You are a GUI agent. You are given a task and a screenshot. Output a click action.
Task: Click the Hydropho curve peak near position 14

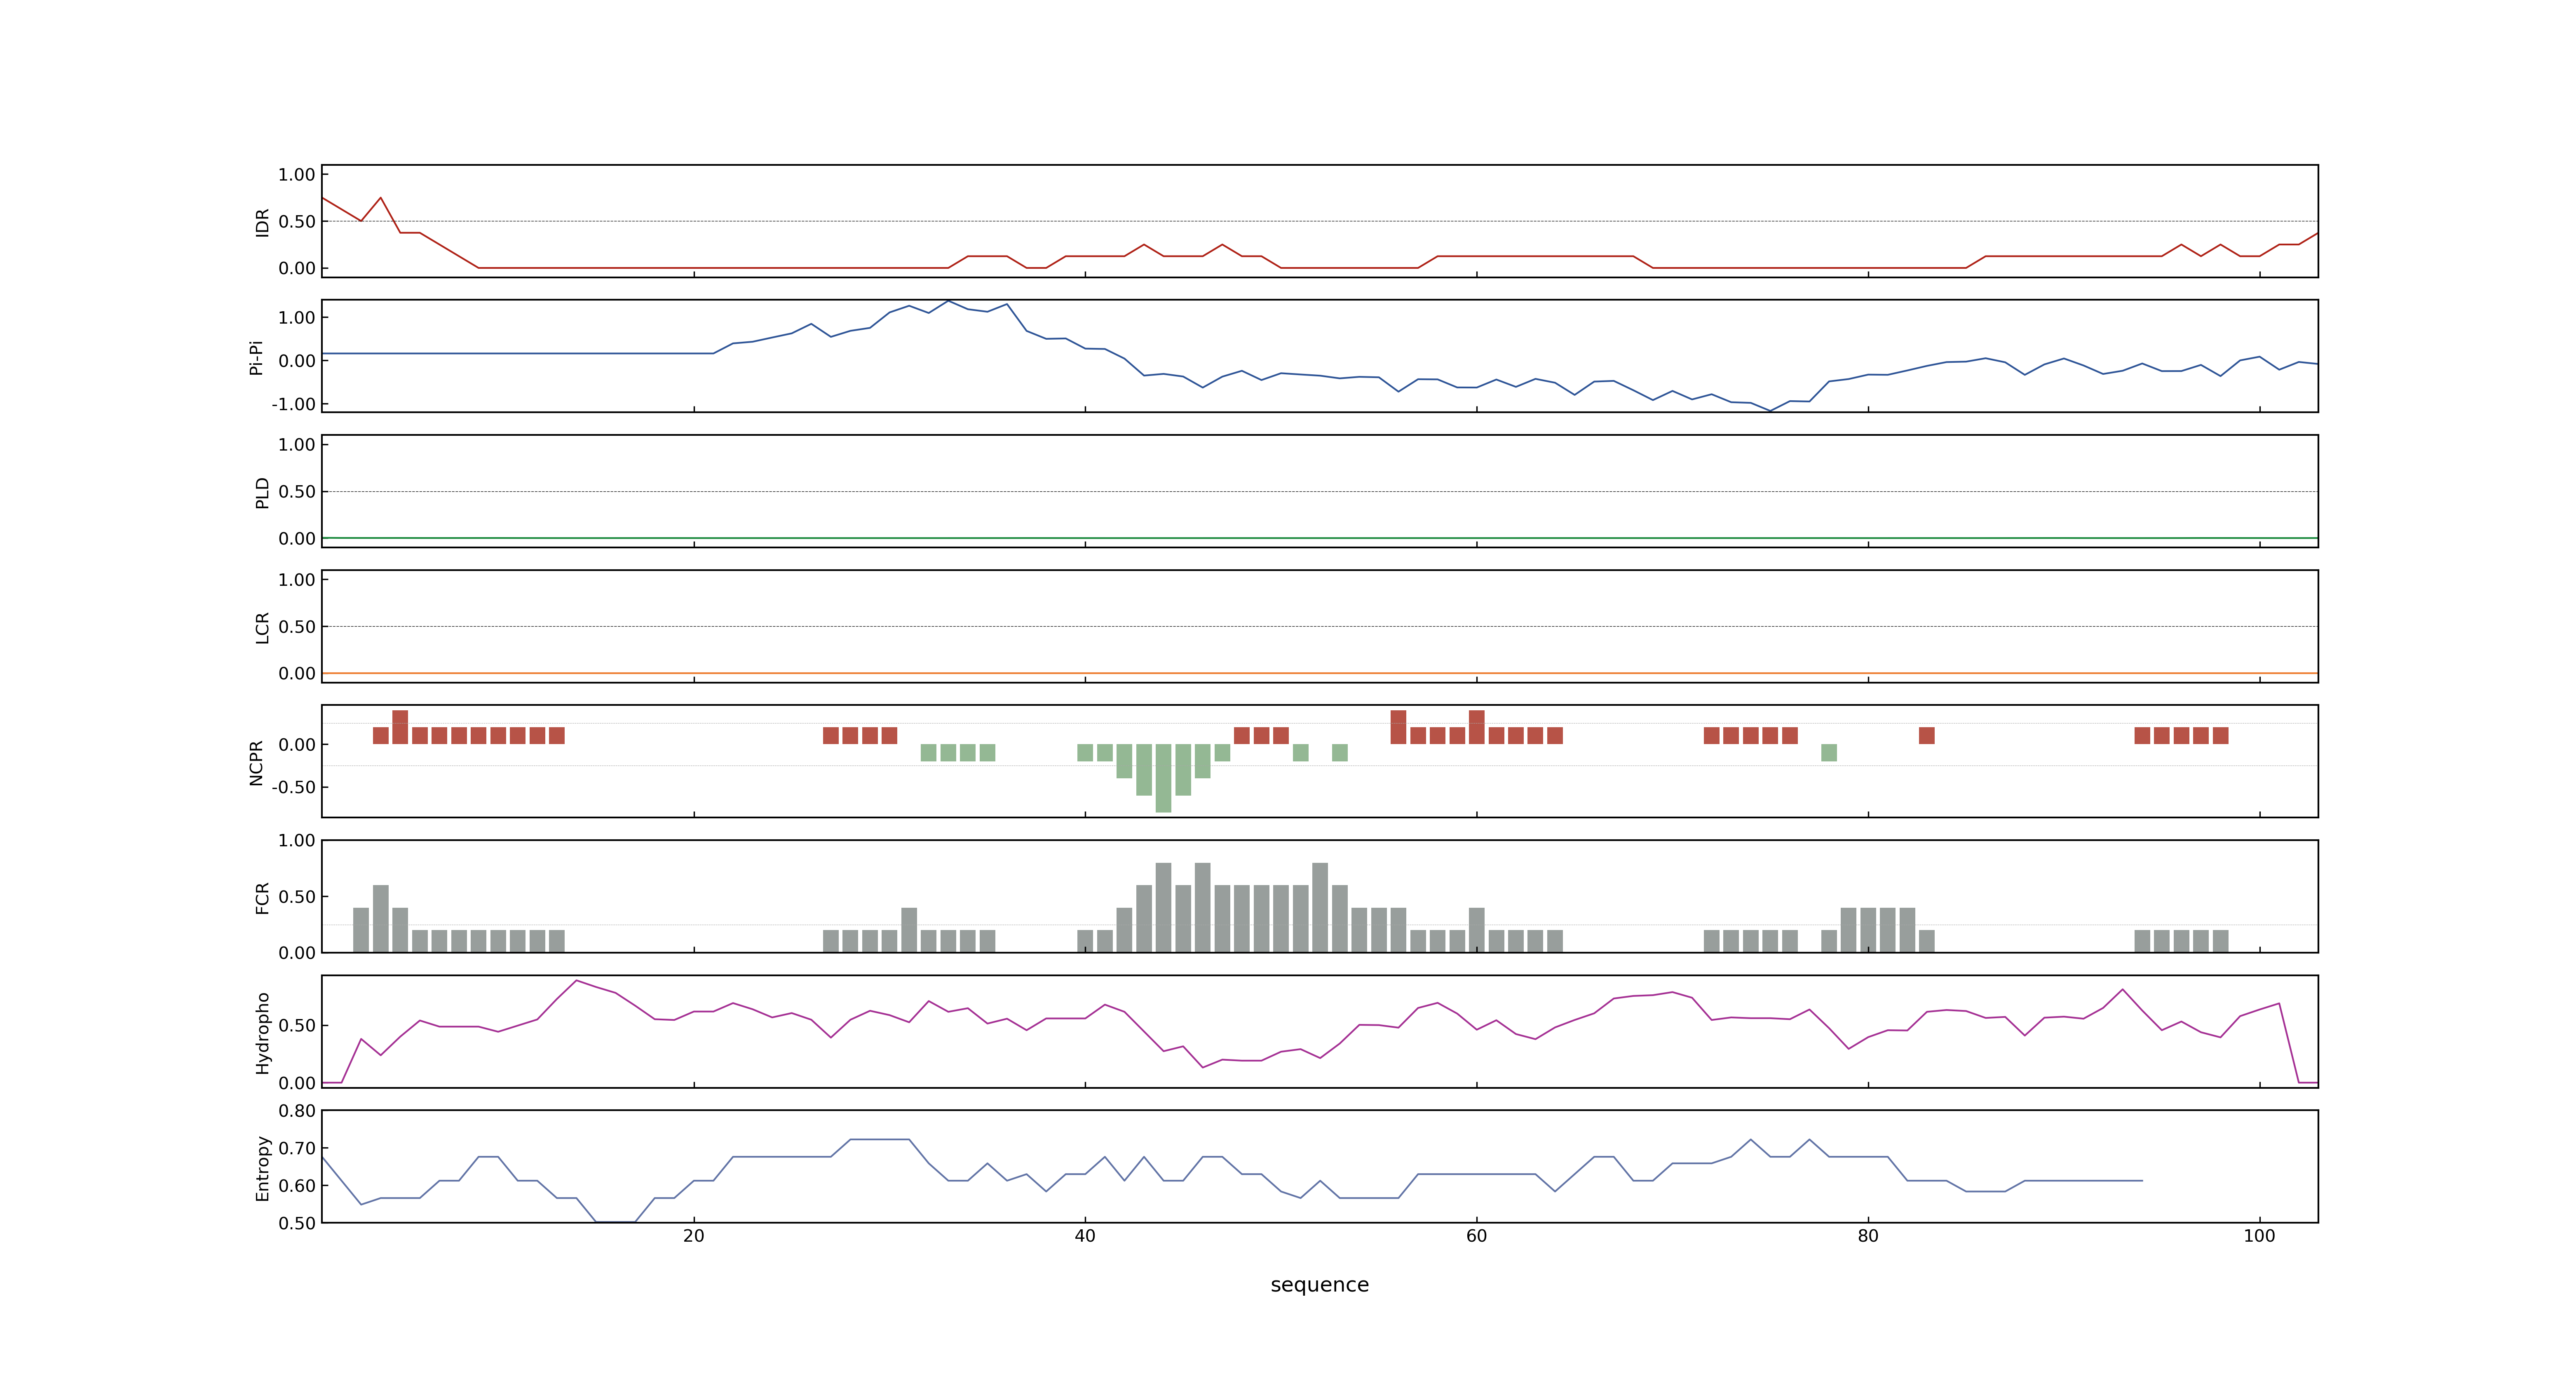[x=576, y=981]
